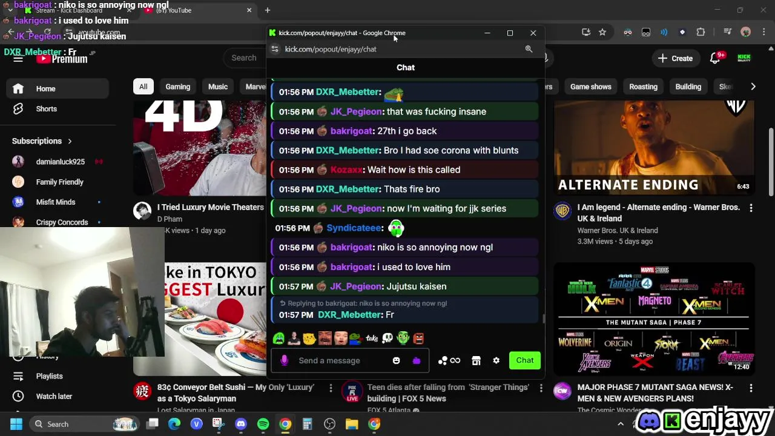Click the purple microphone icon in chat input
Image resolution: width=775 pixels, height=436 pixels.
284,360
